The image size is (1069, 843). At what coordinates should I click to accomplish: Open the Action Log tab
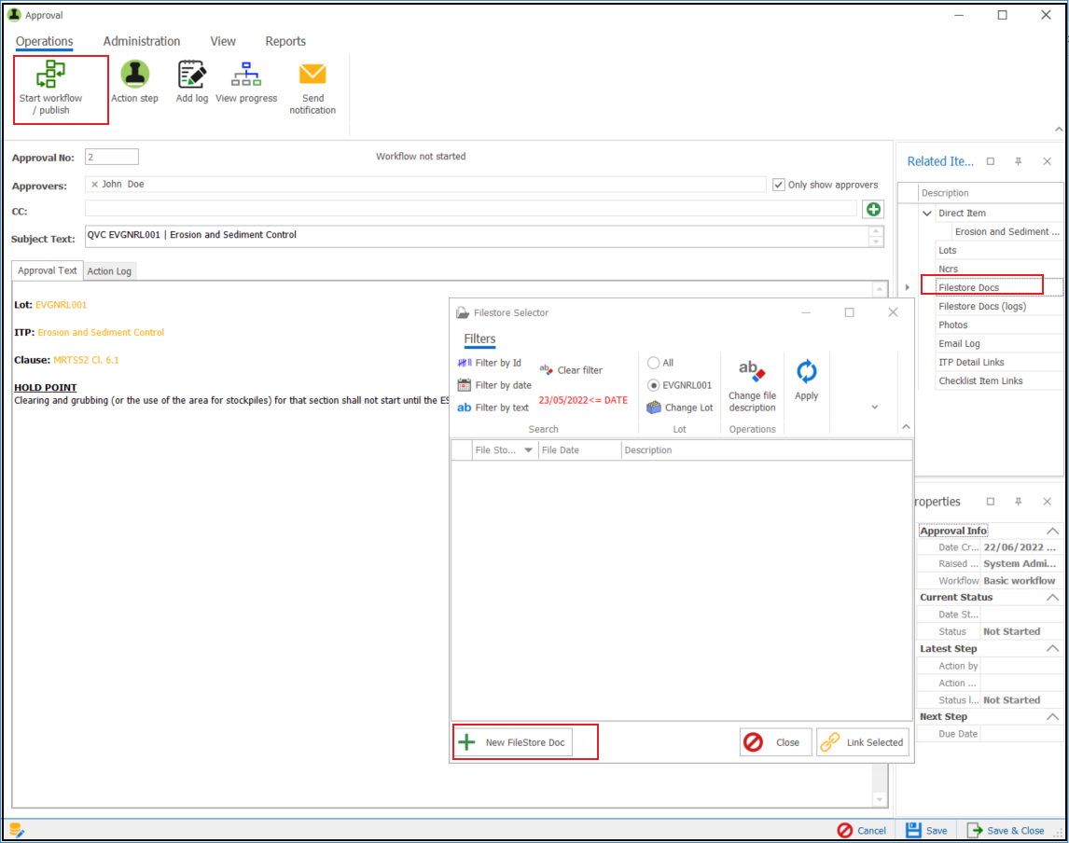pyautogui.click(x=110, y=271)
